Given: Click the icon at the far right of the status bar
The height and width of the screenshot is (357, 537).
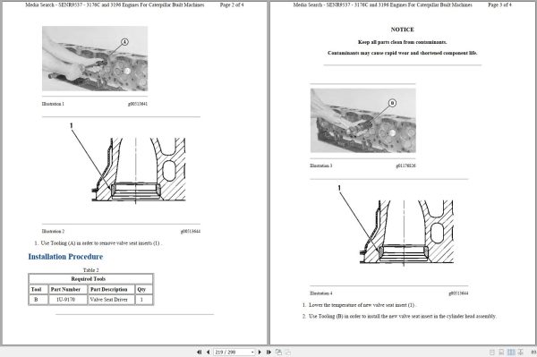Looking at the screenshot, I should 533,352.
